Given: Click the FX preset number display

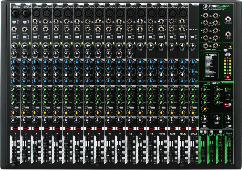Looking at the screenshot, I should [228, 89].
